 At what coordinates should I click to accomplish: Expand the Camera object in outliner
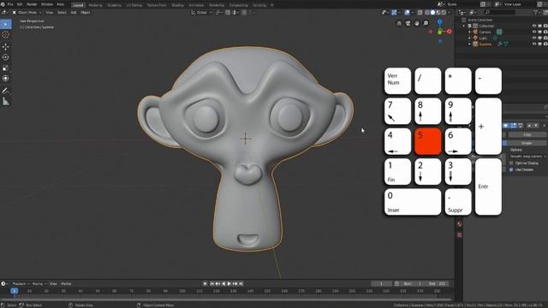[x=469, y=32]
